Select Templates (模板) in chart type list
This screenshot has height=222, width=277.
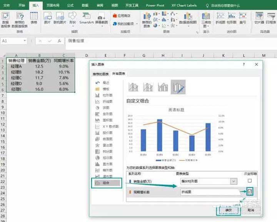102,89
